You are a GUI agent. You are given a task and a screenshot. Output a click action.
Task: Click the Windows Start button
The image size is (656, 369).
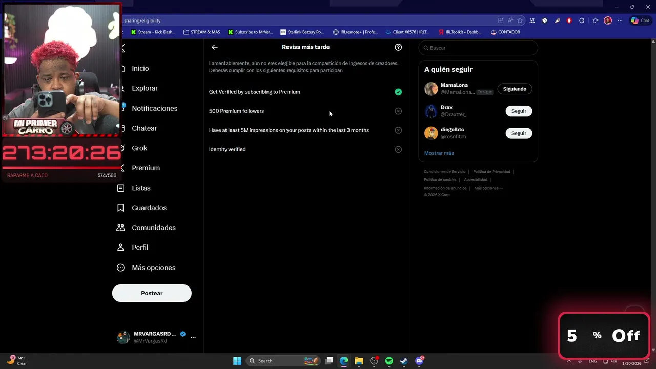pos(237,361)
